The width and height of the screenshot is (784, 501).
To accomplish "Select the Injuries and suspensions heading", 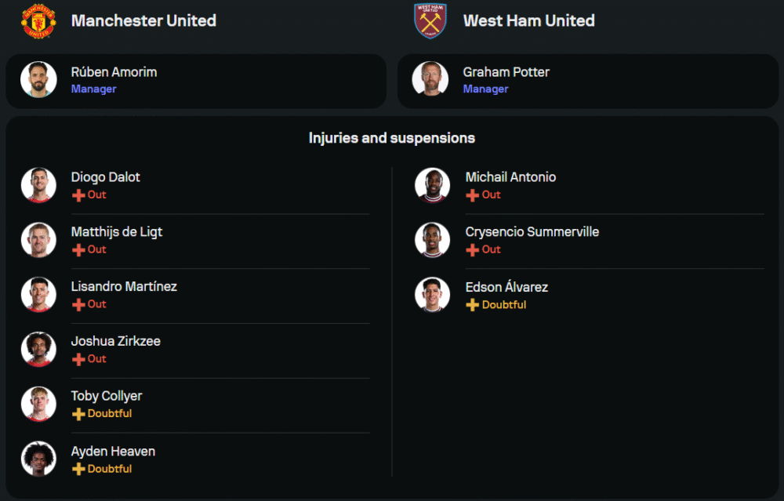I will point(392,138).
